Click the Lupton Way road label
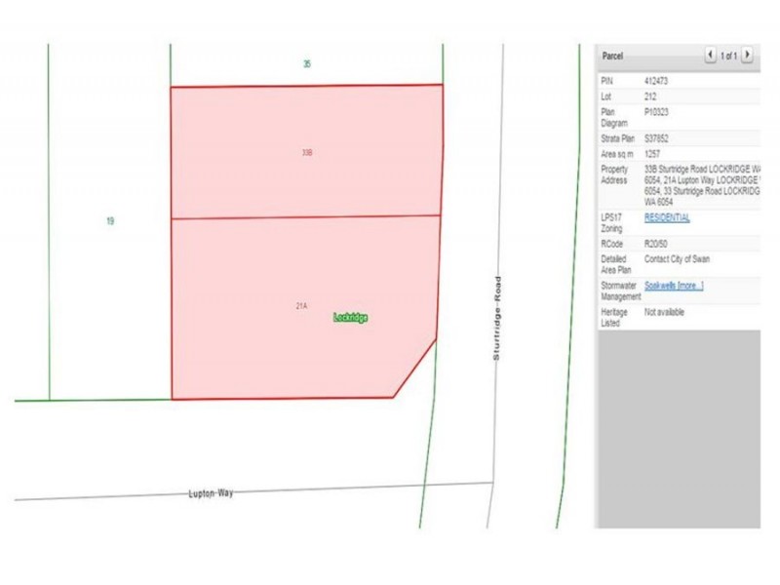Screen dimensions: 780x585 pyautogui.click(x=211, y=493)
